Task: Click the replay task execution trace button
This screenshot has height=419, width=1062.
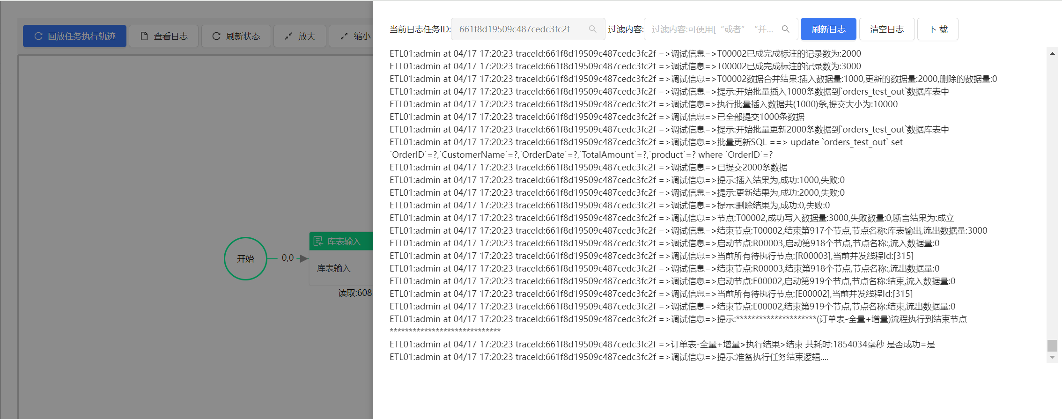Action: point(74,36)
